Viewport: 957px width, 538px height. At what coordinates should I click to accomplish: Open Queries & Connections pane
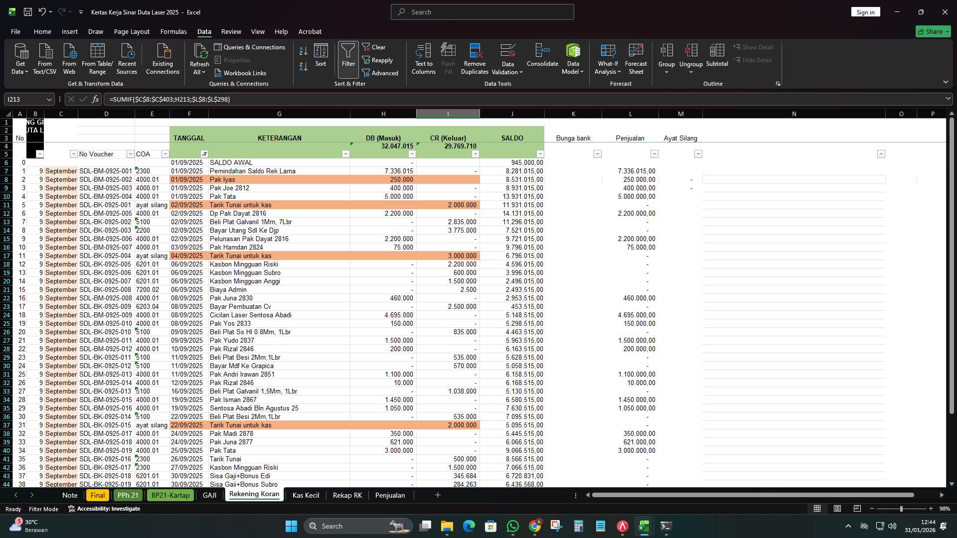click(250, 47)
